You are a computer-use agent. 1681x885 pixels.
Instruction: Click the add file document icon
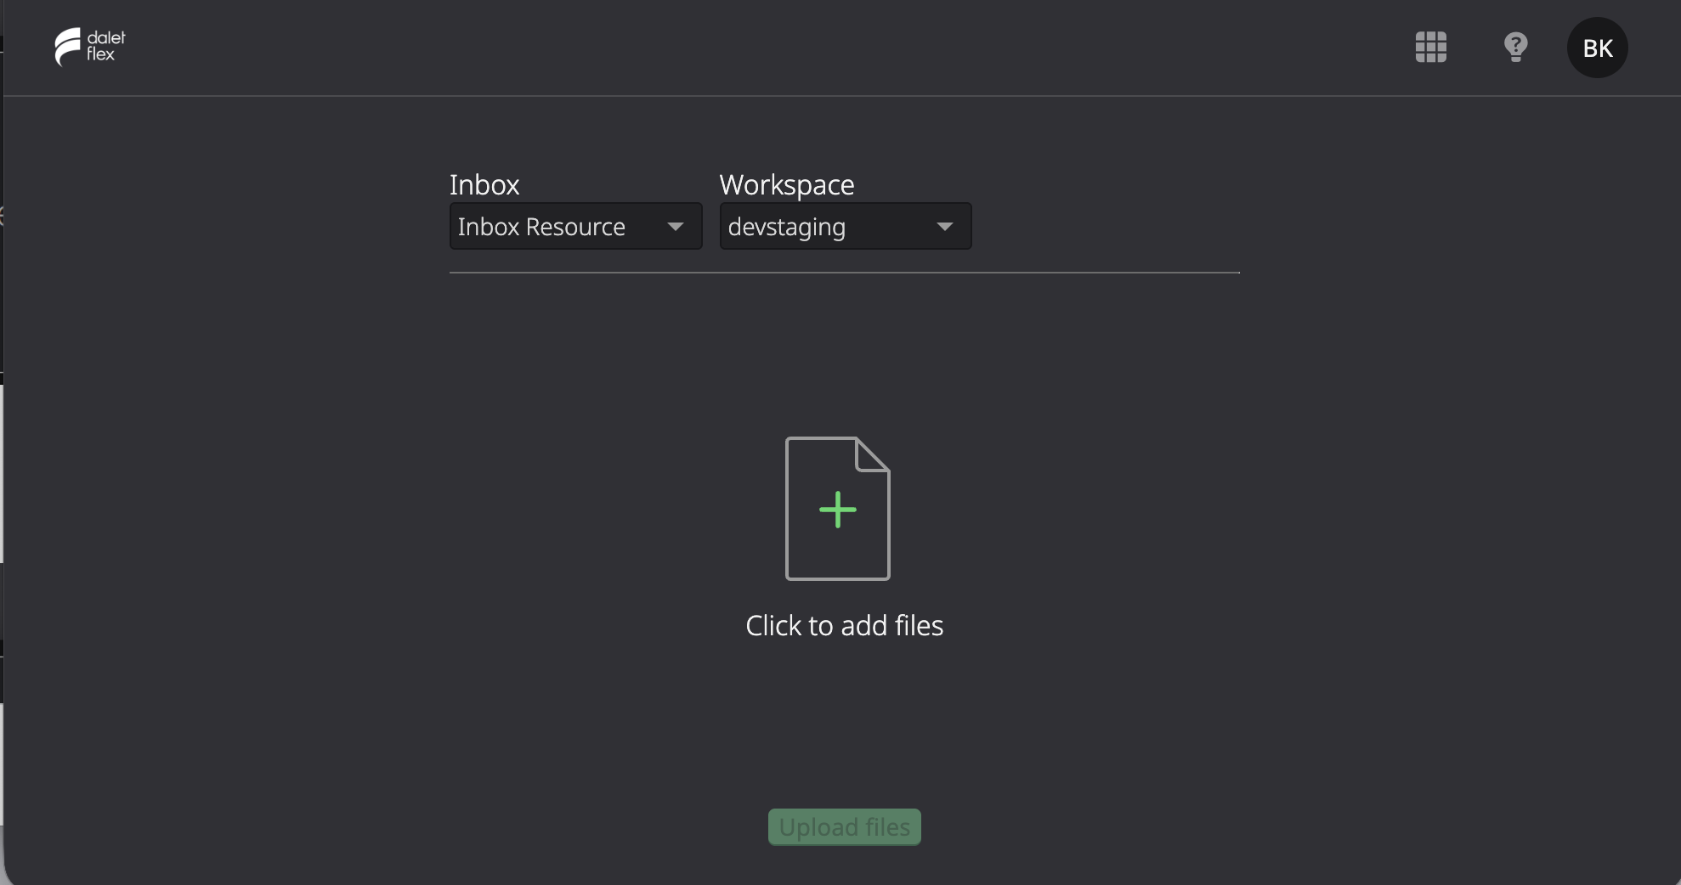(x=838, y=509)
